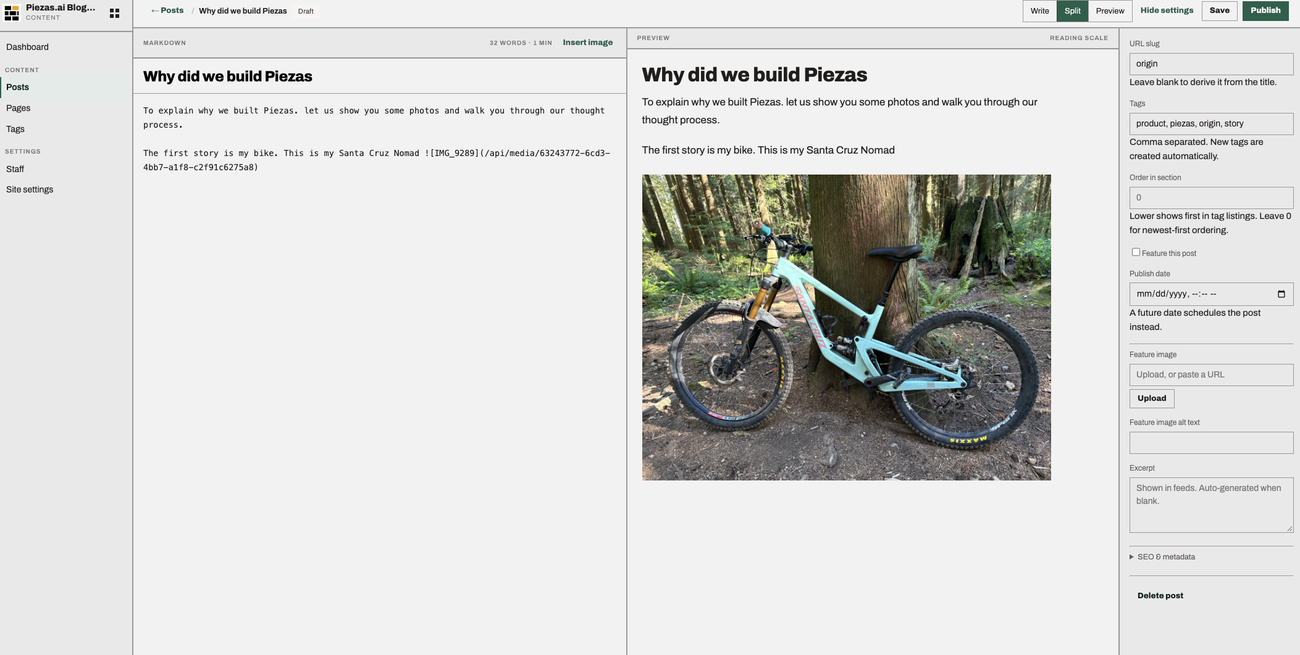Focus the Feature image alt text field
Viewport: 1300px width, 655px height.
point(1211,443)
